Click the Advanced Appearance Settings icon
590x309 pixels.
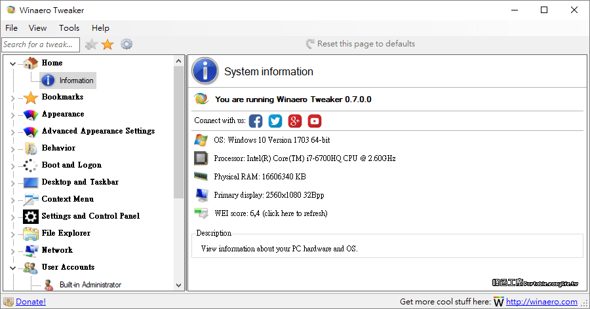coord(30,131)
